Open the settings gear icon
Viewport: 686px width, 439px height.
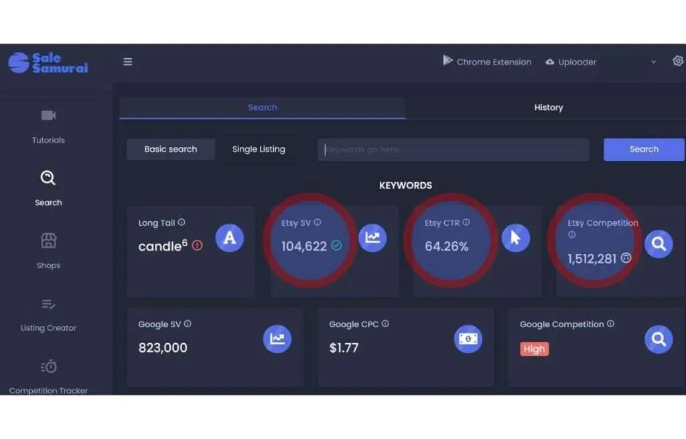click(677, 61)
